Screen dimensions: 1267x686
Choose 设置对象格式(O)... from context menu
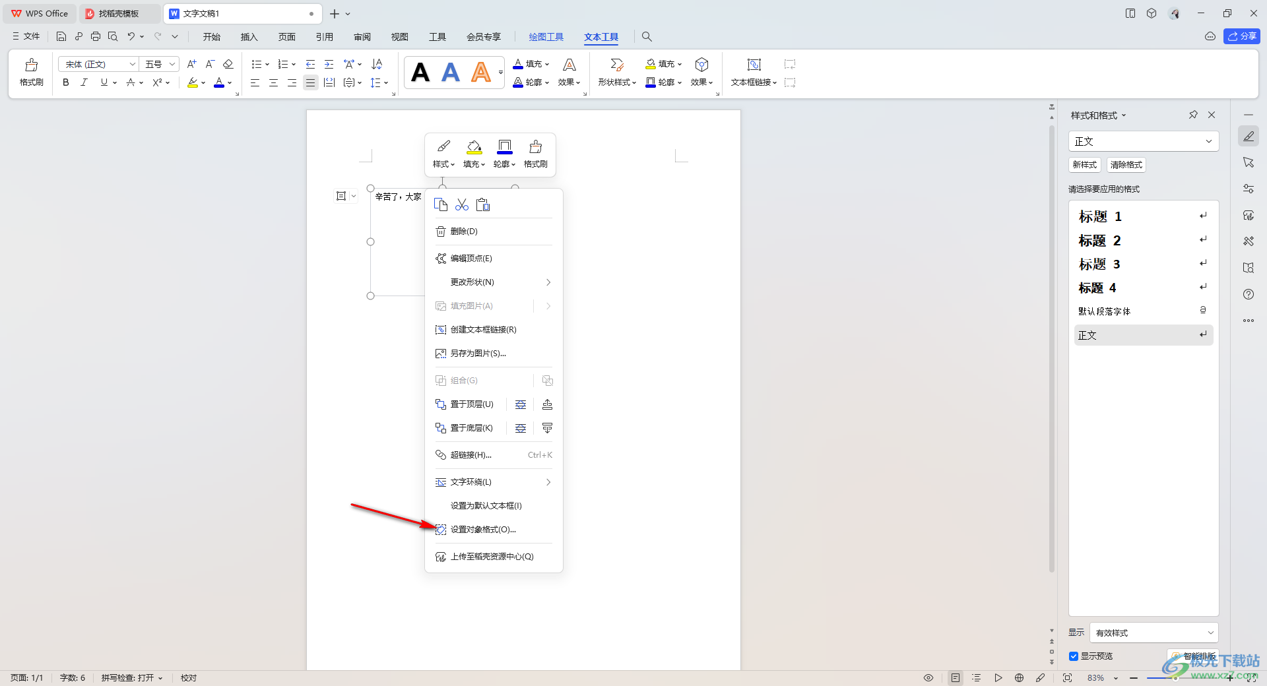[494, 530]
